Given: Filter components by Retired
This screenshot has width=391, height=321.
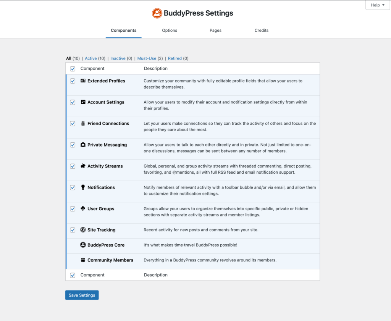Looking at the screenshot, I should click(x=175, y=58).
